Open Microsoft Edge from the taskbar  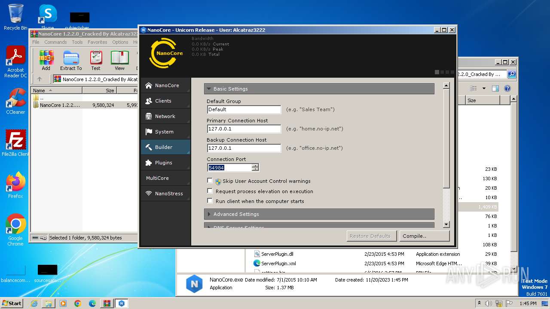coord(92,303)
